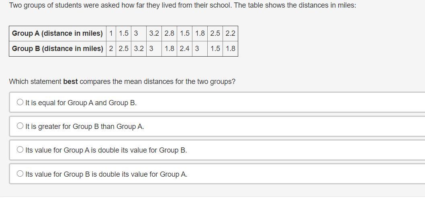This screenshot has width=425, height=198.
Task: Click the bold word 'best' in question
Action: 70,82
